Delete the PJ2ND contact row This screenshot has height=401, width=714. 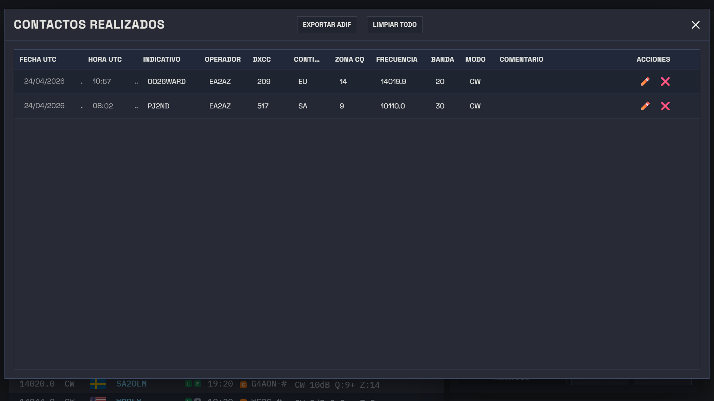[x=665, y=106]
